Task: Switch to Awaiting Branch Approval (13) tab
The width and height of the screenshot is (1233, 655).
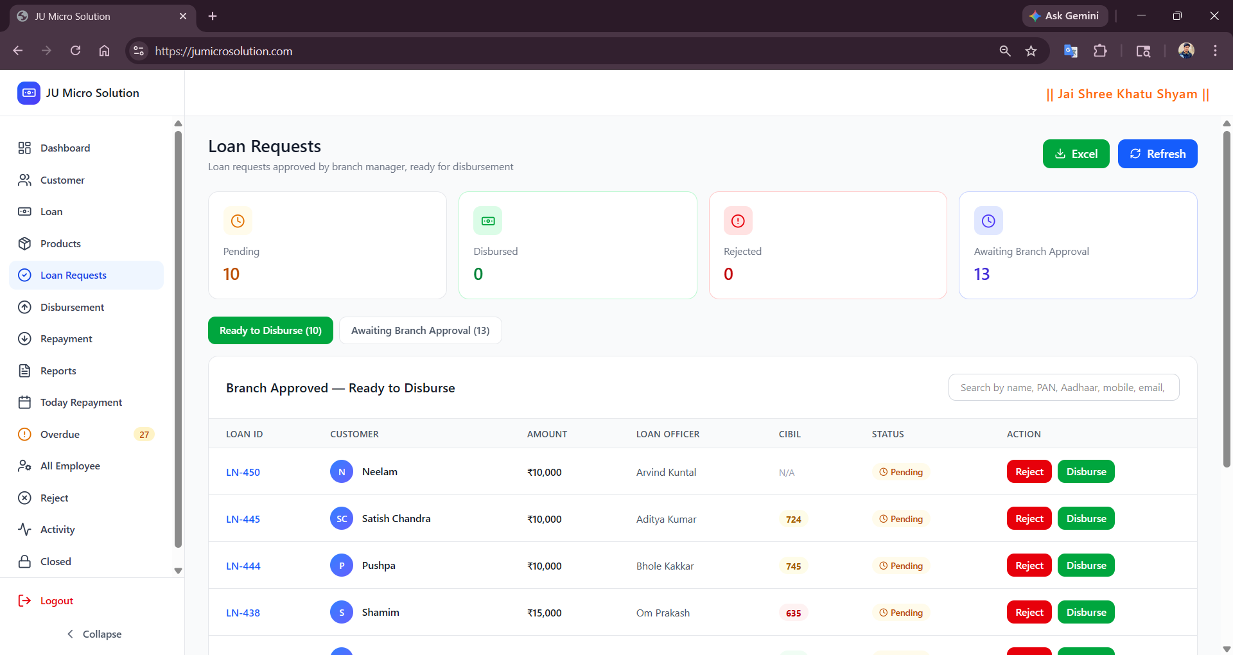Action: (x=420, y=330)
